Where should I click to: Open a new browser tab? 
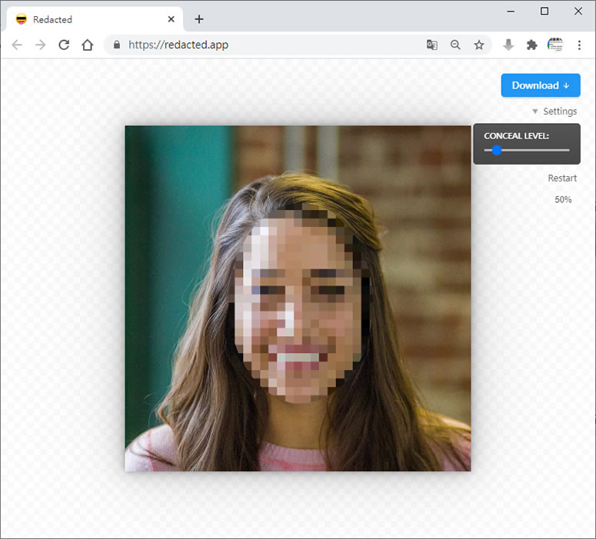click(x=199, y=19)
